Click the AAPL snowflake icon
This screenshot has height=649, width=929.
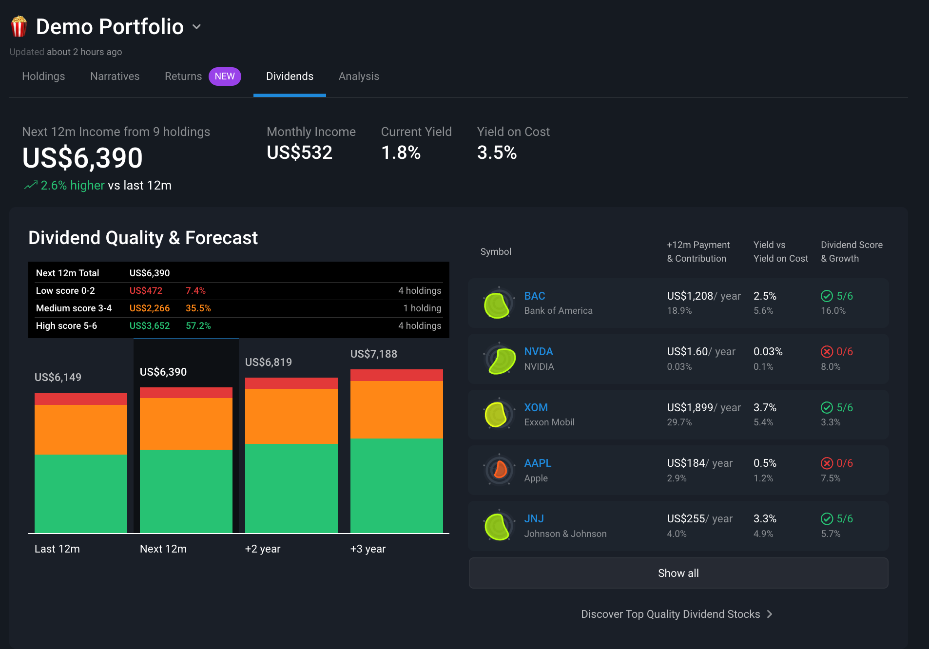tap(499, 471)
